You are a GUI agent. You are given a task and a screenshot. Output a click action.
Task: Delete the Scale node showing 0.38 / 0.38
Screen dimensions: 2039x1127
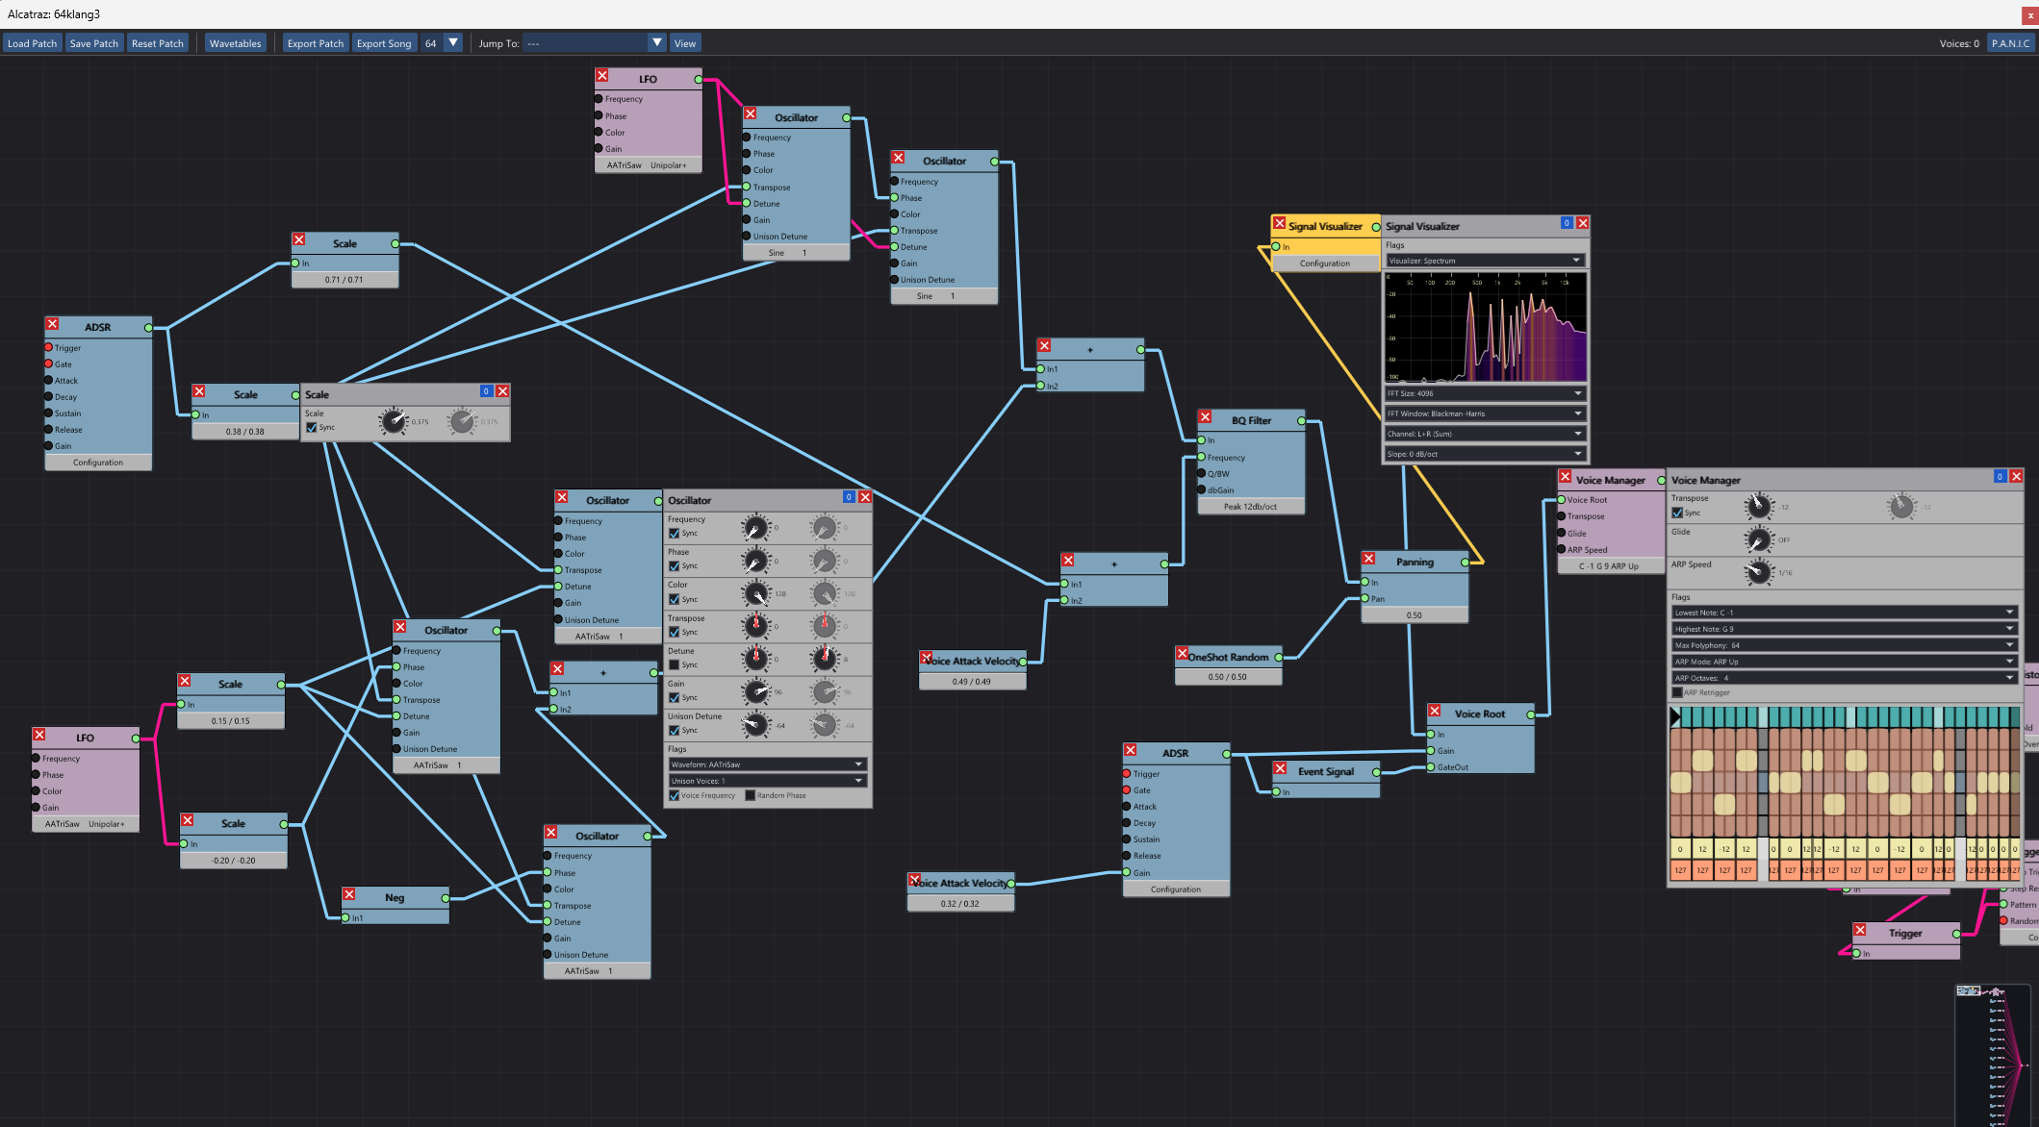point(198,391)
